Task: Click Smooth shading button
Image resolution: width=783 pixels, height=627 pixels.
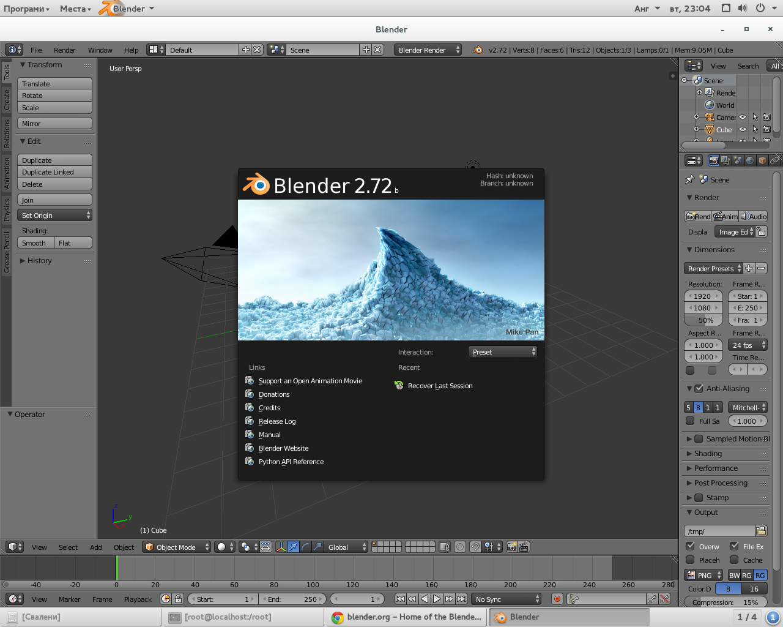Action: (35, 242)
